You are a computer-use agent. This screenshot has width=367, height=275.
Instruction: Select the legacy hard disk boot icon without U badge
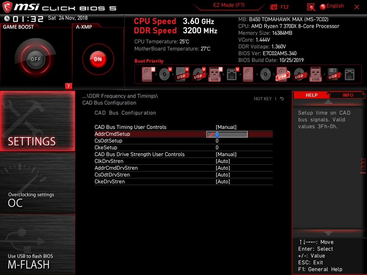(x=248, y=74)
